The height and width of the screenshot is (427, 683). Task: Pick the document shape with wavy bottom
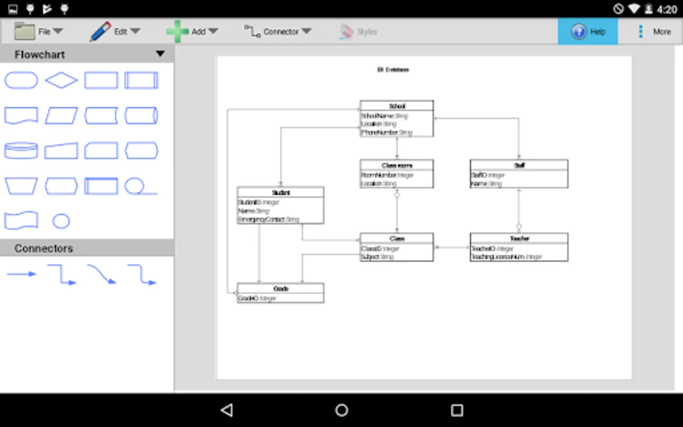(x=21, y=116)
